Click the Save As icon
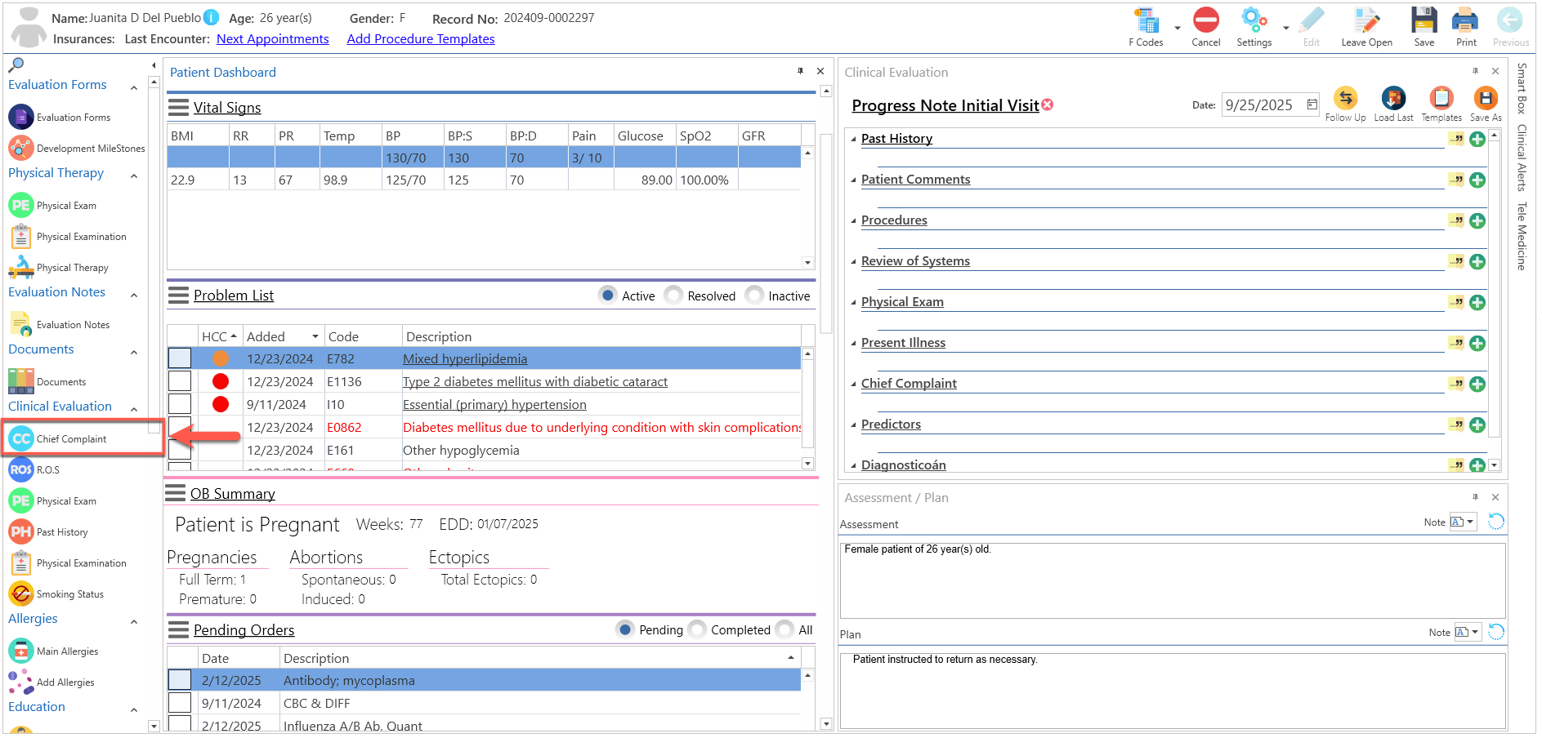This screenshot has height=738, width=1542. 1486,98
